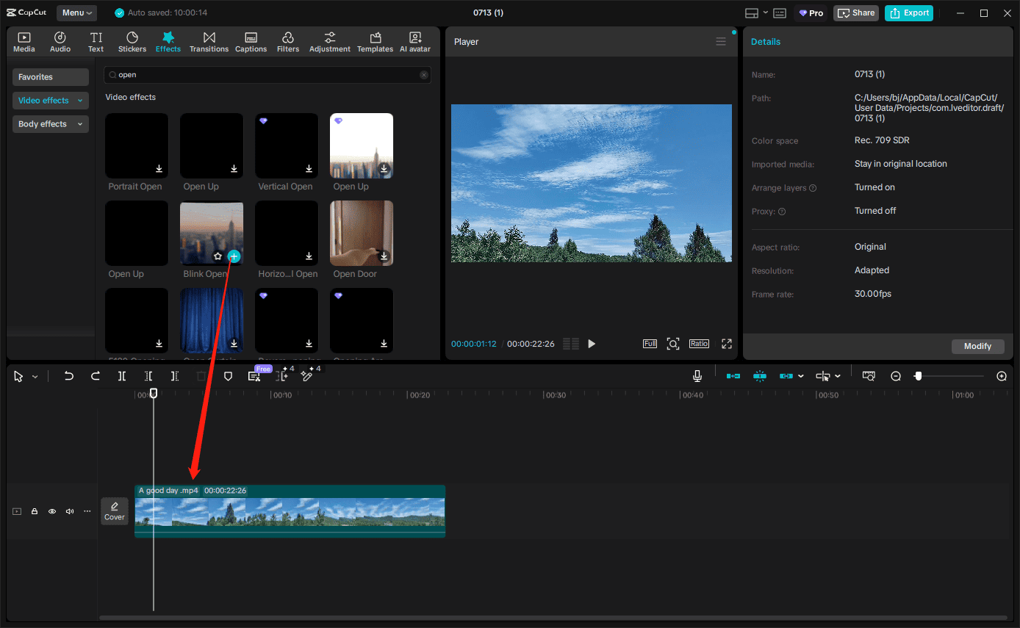Click the timeline zoom slider handle
Screen dimensions: 1020x628
click(x=918, y=376)
